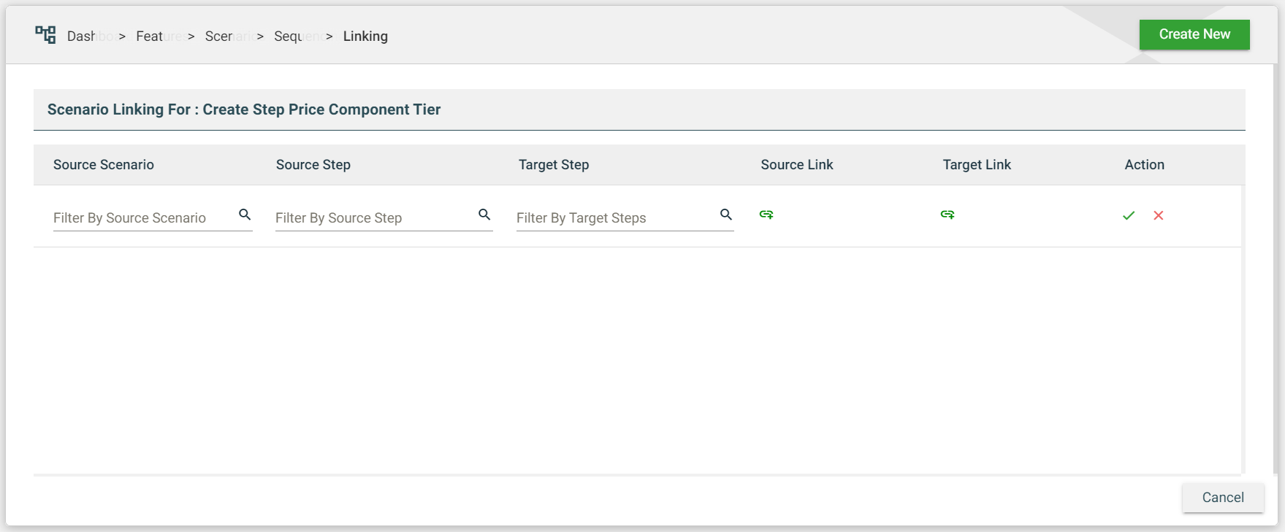Click the Cancel button

(1222, 498)
